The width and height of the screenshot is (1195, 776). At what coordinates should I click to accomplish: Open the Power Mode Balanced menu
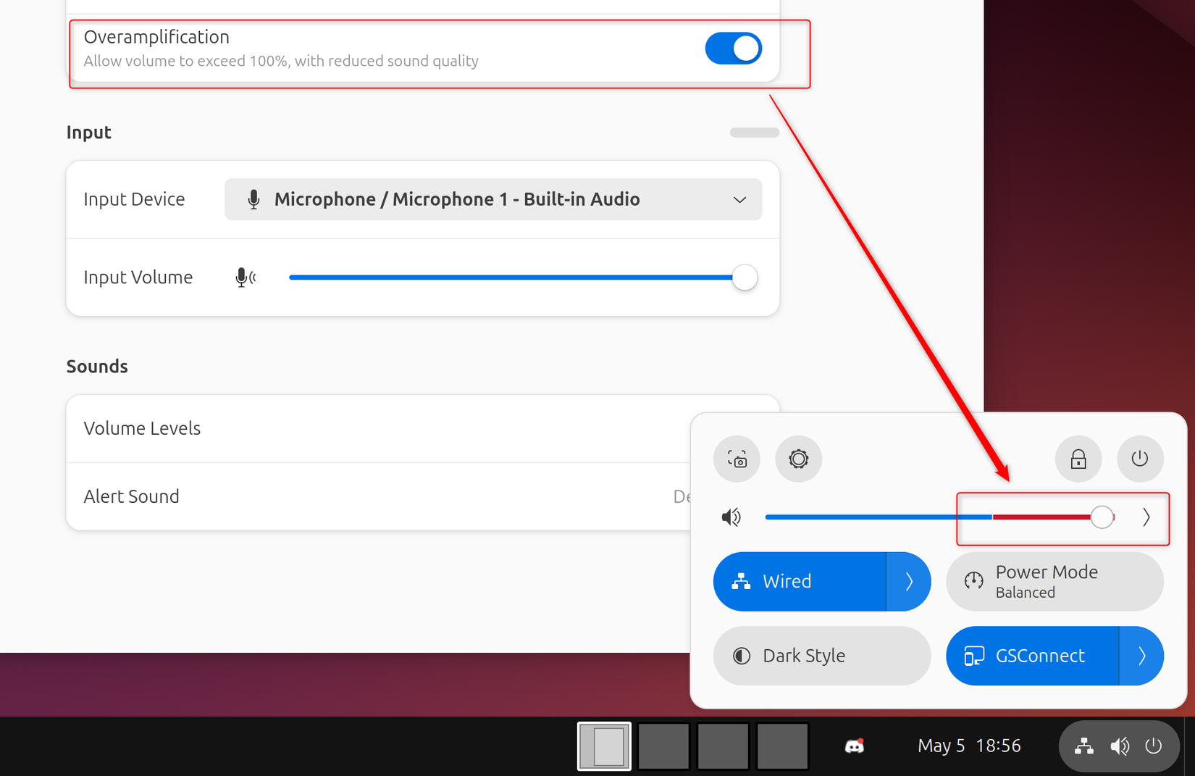click(x=1054, y=581)
